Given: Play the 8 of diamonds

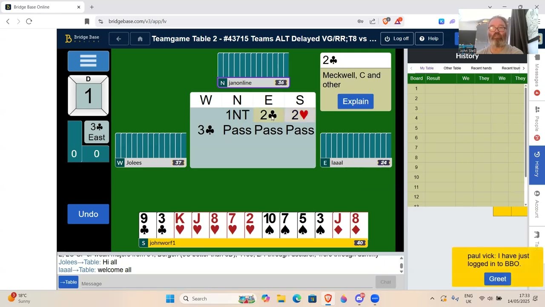Looking at the screenshot, I should click(x=359, y=225).
